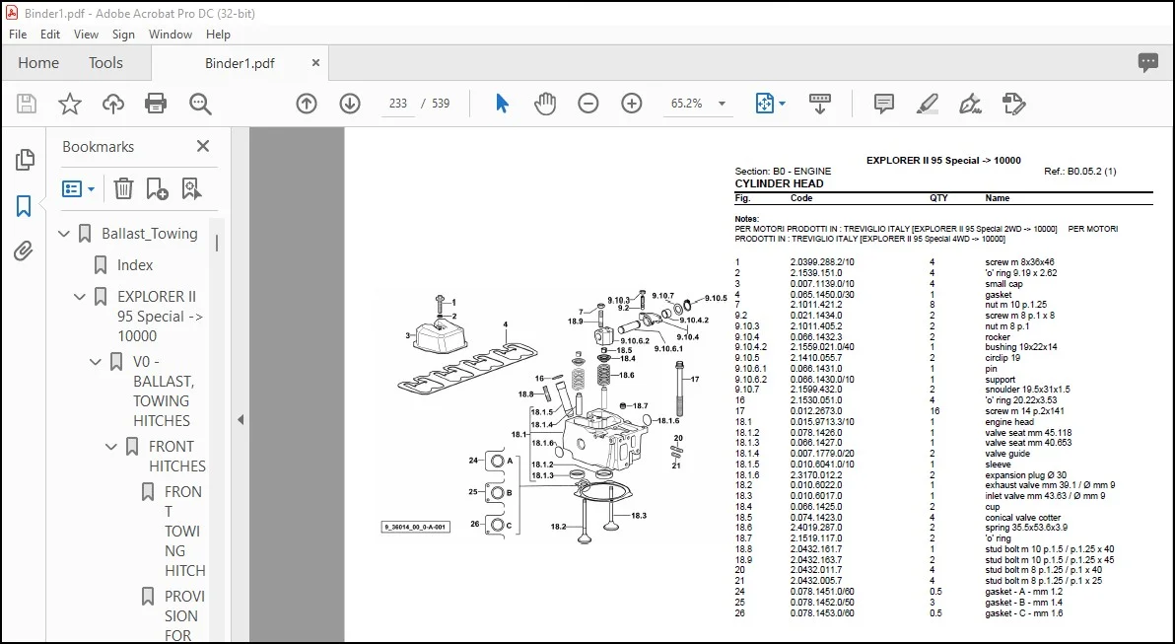Add a sticky note comment
The image size is (1175, 644).
tap(883, 104)
